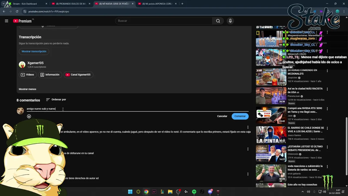348x196 pixels.
Task: Open options menu of the deltarune comment
Action: click(248, 149)
